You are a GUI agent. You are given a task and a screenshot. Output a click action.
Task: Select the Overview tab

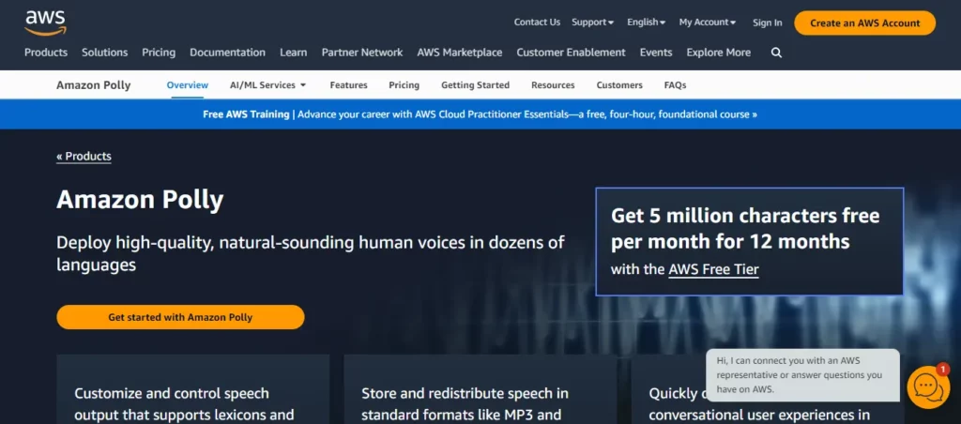(x=188, y=85)
